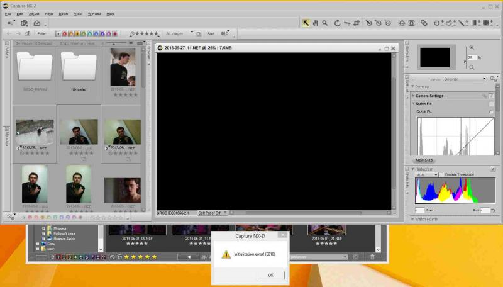The image size is (503, 287).
Task: Select the Zoom magnifier tool
Action: (x=325, y=23)
